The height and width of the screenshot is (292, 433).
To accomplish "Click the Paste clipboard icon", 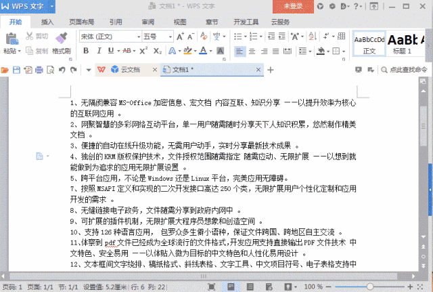I will coord(12,39).
